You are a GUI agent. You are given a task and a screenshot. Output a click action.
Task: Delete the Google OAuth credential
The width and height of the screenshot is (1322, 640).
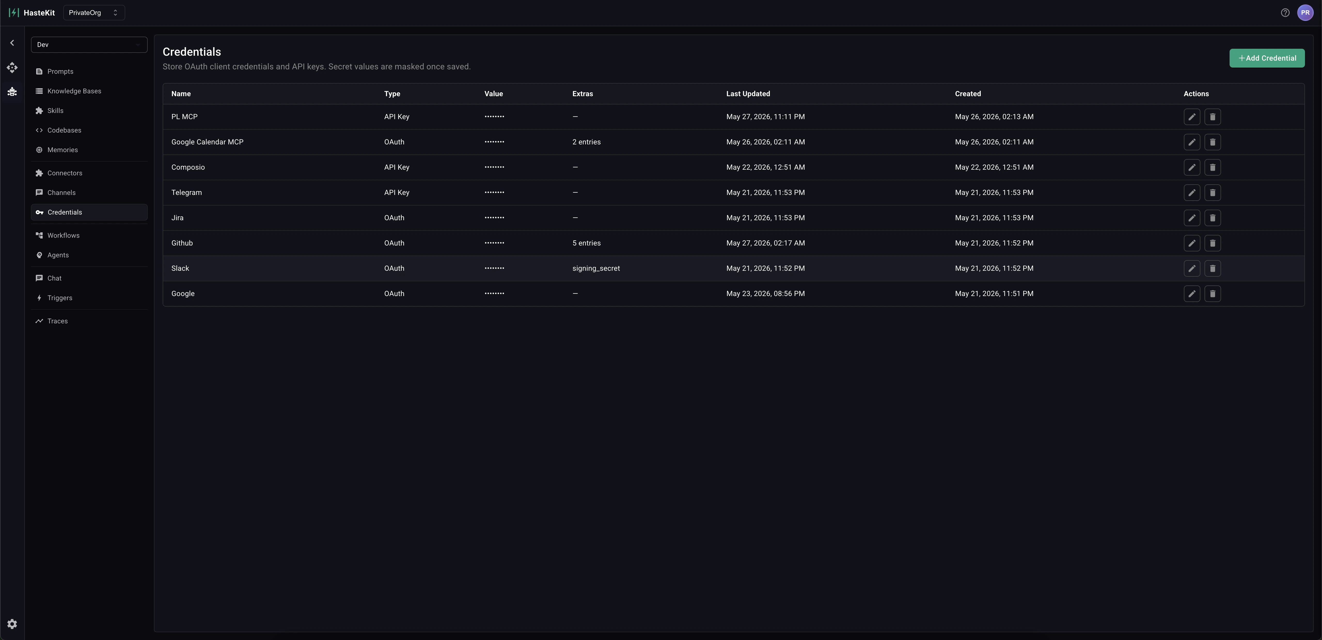click(x=1212, y=294)
